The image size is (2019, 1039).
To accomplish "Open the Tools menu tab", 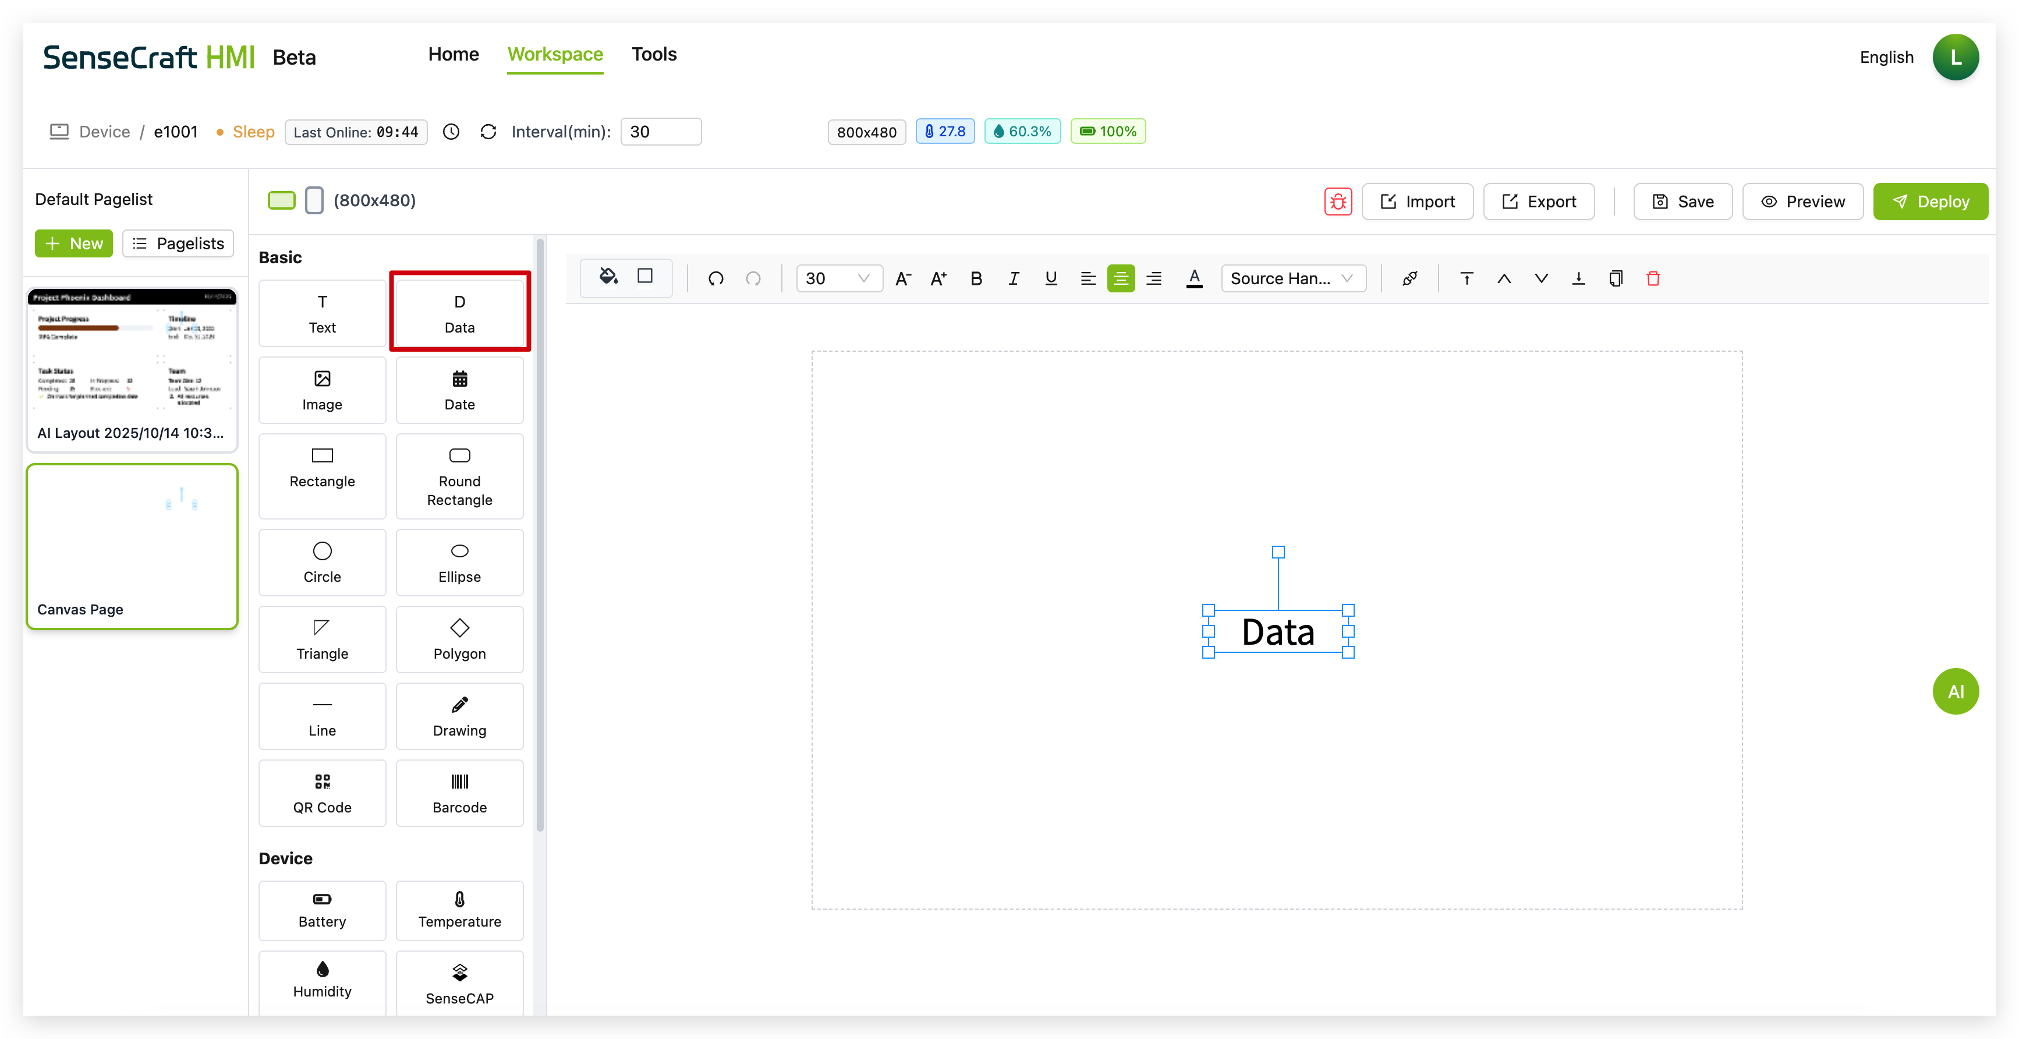I will click(x=654, y=54).
